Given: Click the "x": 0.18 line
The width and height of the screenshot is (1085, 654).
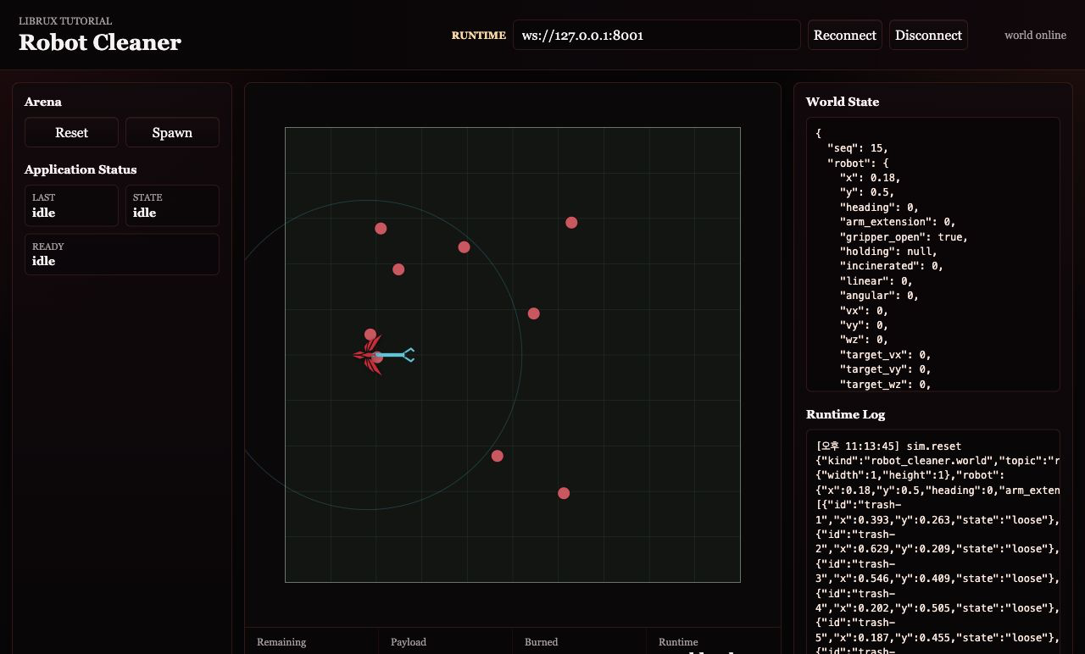Looking at the screenshot, I should tap(870, 178).
